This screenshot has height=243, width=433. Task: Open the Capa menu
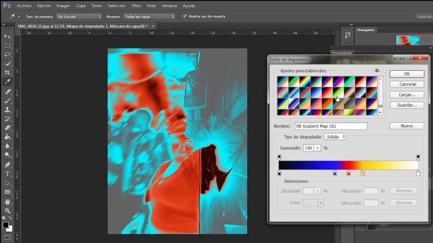pos(81,5)
